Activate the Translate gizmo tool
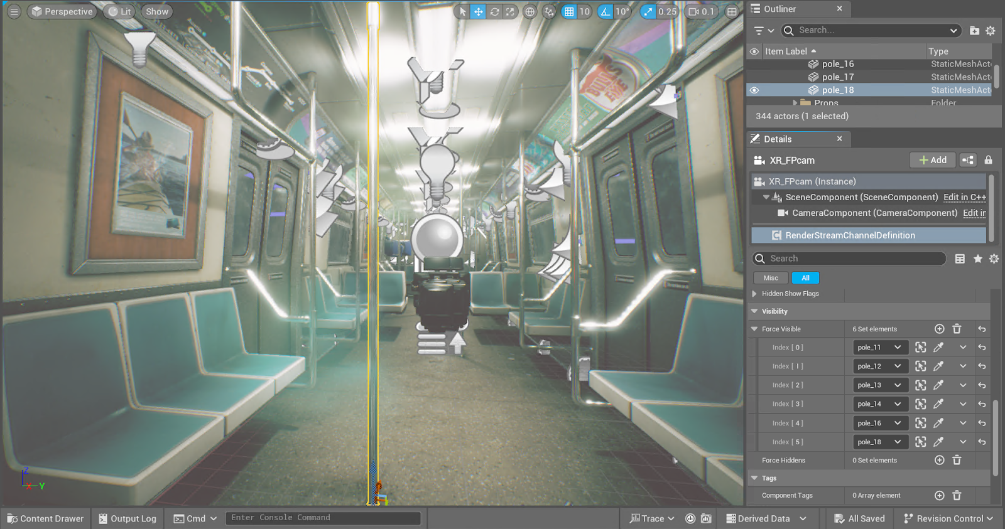This screenshot has width=1005, height=529. click(479, 11)
